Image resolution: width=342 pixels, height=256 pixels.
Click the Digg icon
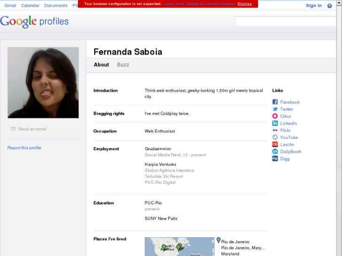[275, 158]
